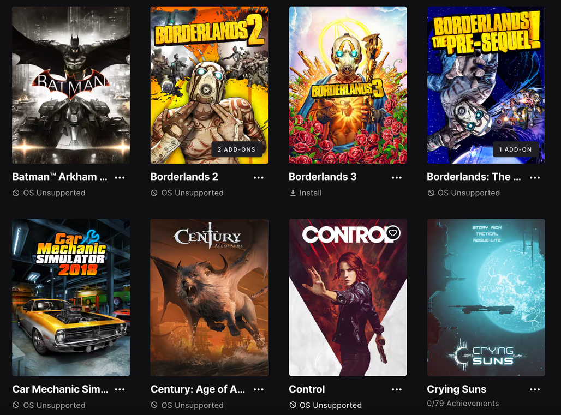The width and height of the screenshot is (561, 415).
Task: Click the heart favorite icon on Control cover
Action: coord(393,233)
